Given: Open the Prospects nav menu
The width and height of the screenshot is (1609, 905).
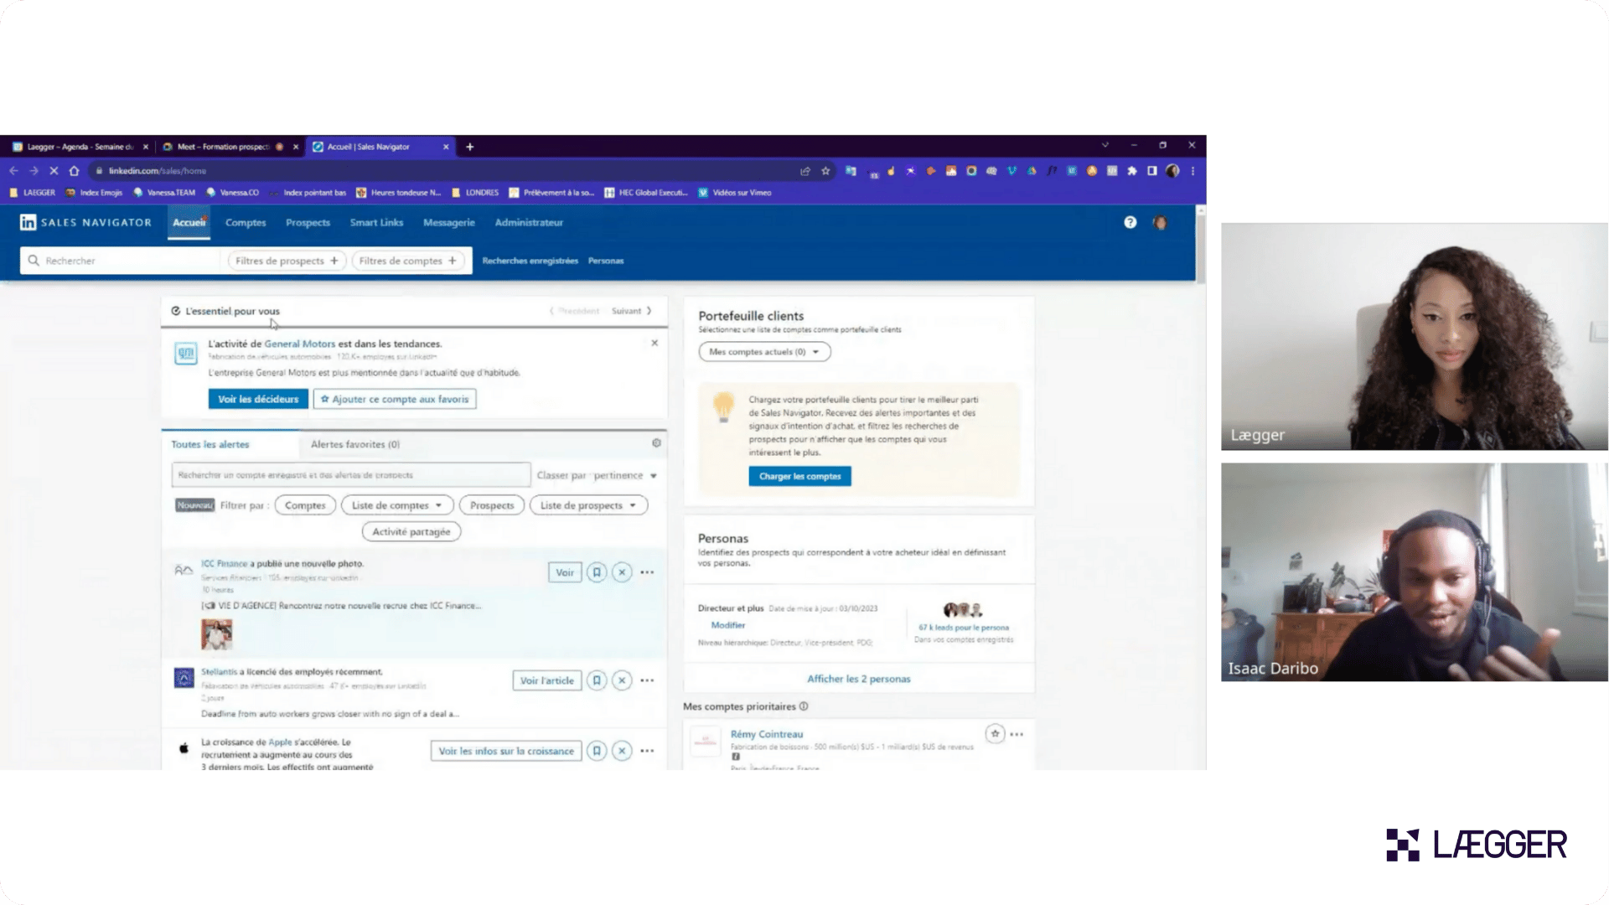Looking at the screenshot, I should (x=308, y=223).
